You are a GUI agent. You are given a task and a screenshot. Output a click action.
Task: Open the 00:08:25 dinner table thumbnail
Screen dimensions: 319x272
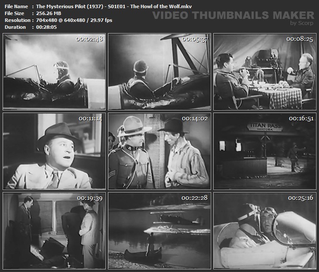pyautogui.click(x=265, y=72)
